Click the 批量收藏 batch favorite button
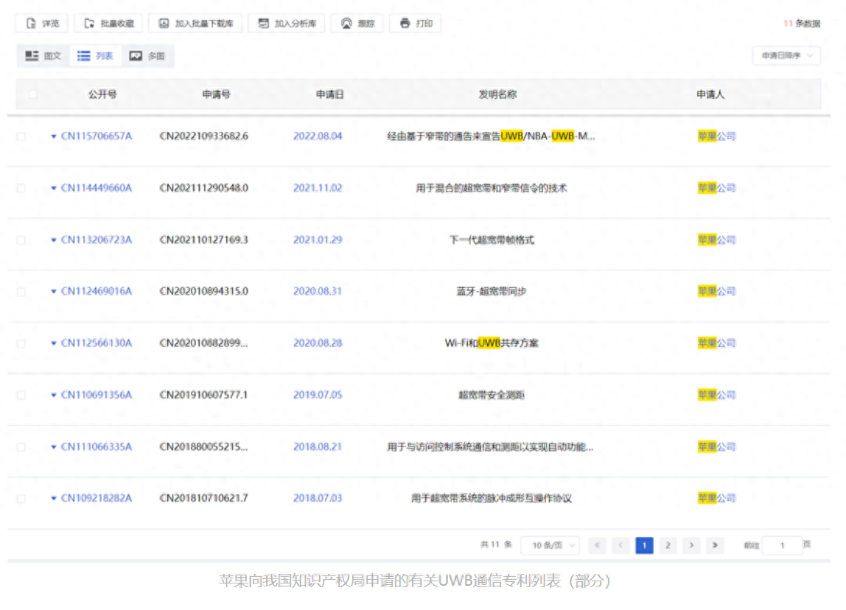 108,23
